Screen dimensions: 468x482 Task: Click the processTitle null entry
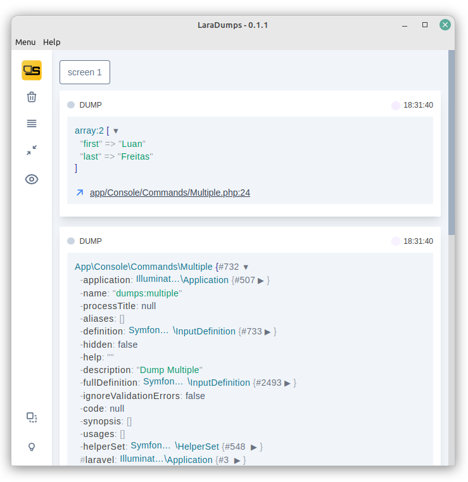(x=118, y=306)
